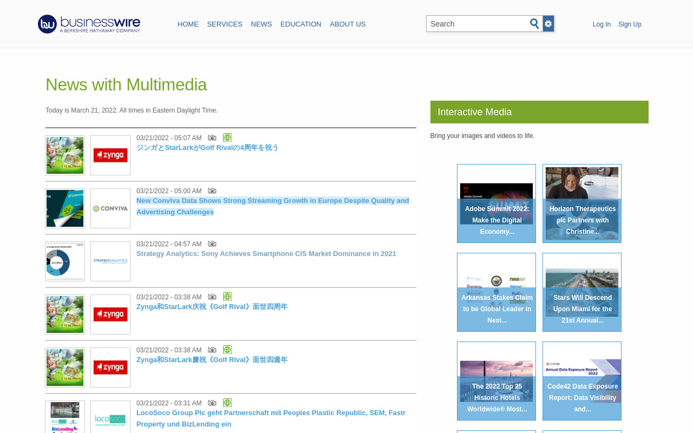Click camera icon on 03:31 AM LocoSoco story
The height and width of the screenshot is (433, 693).
[x=212, y=403]
